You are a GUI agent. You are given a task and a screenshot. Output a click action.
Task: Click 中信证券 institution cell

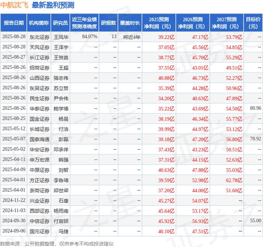pyautogui.click(x=39, y=221)
